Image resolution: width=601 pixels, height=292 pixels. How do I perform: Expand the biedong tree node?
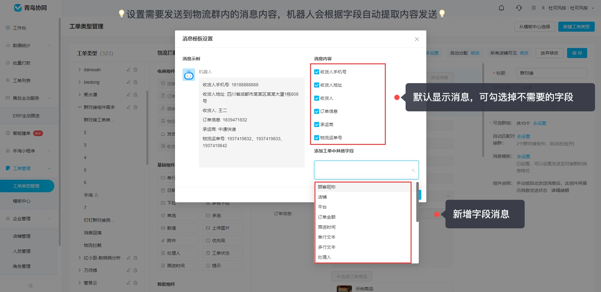[79, 82]
